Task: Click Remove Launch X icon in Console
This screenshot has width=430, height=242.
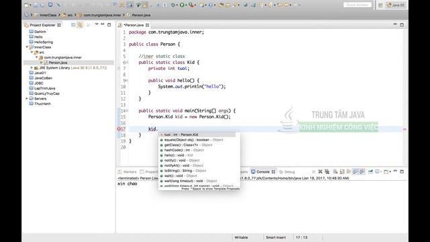Action: pos(320,172)
